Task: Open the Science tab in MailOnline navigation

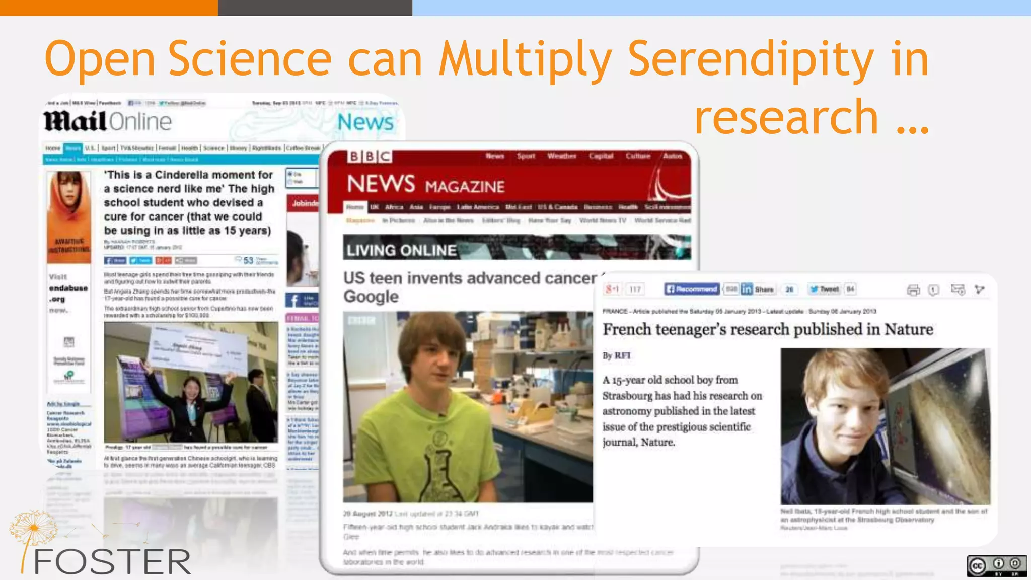Action: tap(213, 148)
